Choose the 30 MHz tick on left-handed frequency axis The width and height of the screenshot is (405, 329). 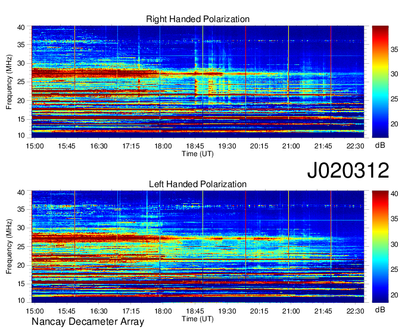(21, 228)
